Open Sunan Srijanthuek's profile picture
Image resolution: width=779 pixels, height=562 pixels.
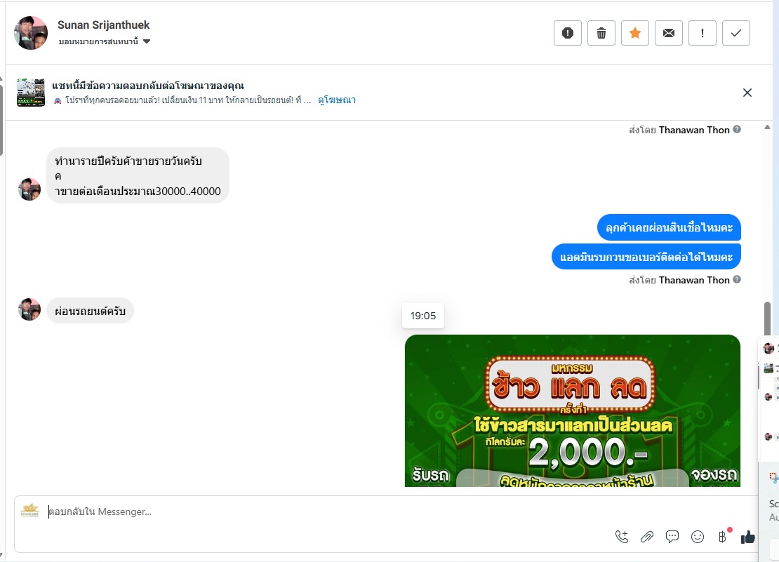click(x=31, y=33)
